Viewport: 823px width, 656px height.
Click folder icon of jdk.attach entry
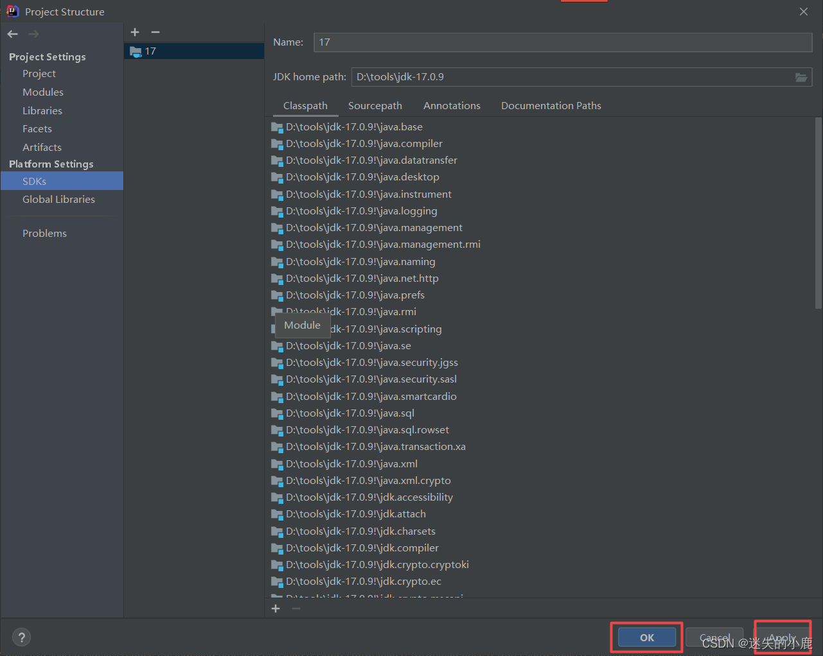pos(277,514)
